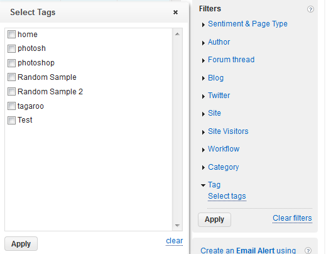Screen dimensions: 326x254
Task: Click the Tag filter label
Action: point(214,185)
